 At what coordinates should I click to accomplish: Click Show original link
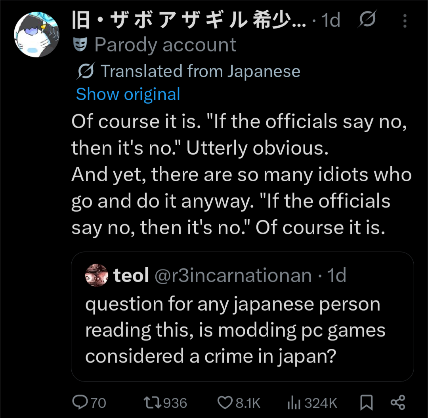coord(128,94)
